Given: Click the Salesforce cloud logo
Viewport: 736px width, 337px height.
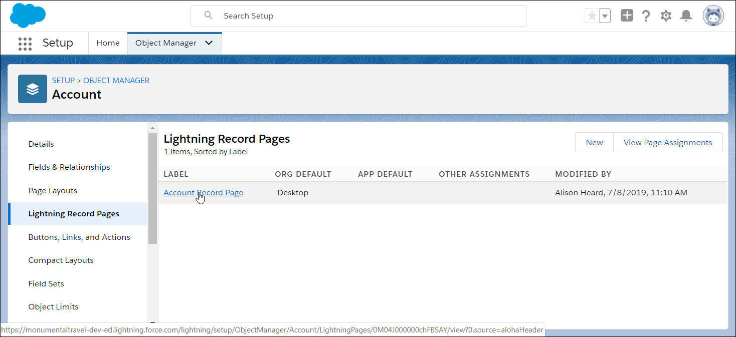Looking at the screenshot, I should pyautogui.click(x=28, y=16).
